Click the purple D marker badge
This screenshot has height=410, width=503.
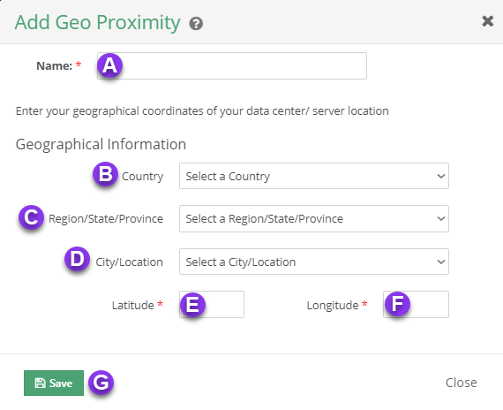coord(77,259)
